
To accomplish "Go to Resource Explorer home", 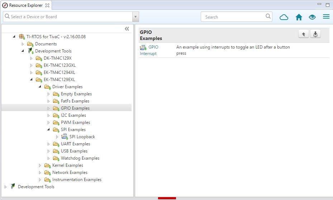I will coord(299,17).
